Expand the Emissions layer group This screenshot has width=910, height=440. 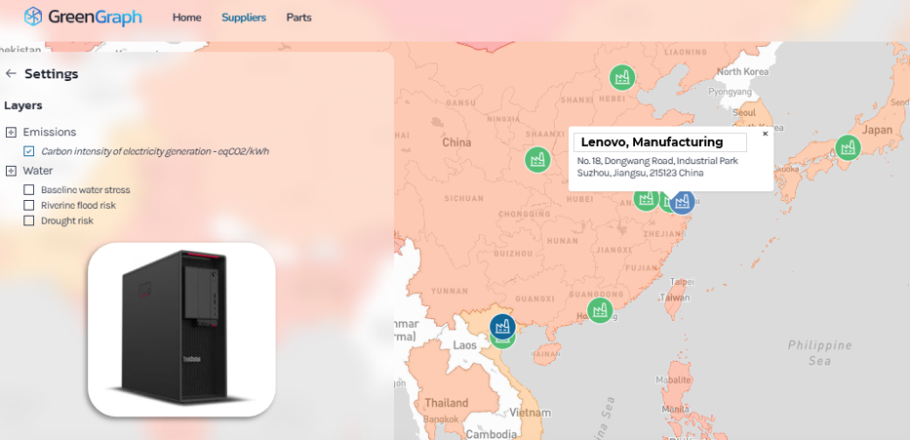(x=11, y=133)
